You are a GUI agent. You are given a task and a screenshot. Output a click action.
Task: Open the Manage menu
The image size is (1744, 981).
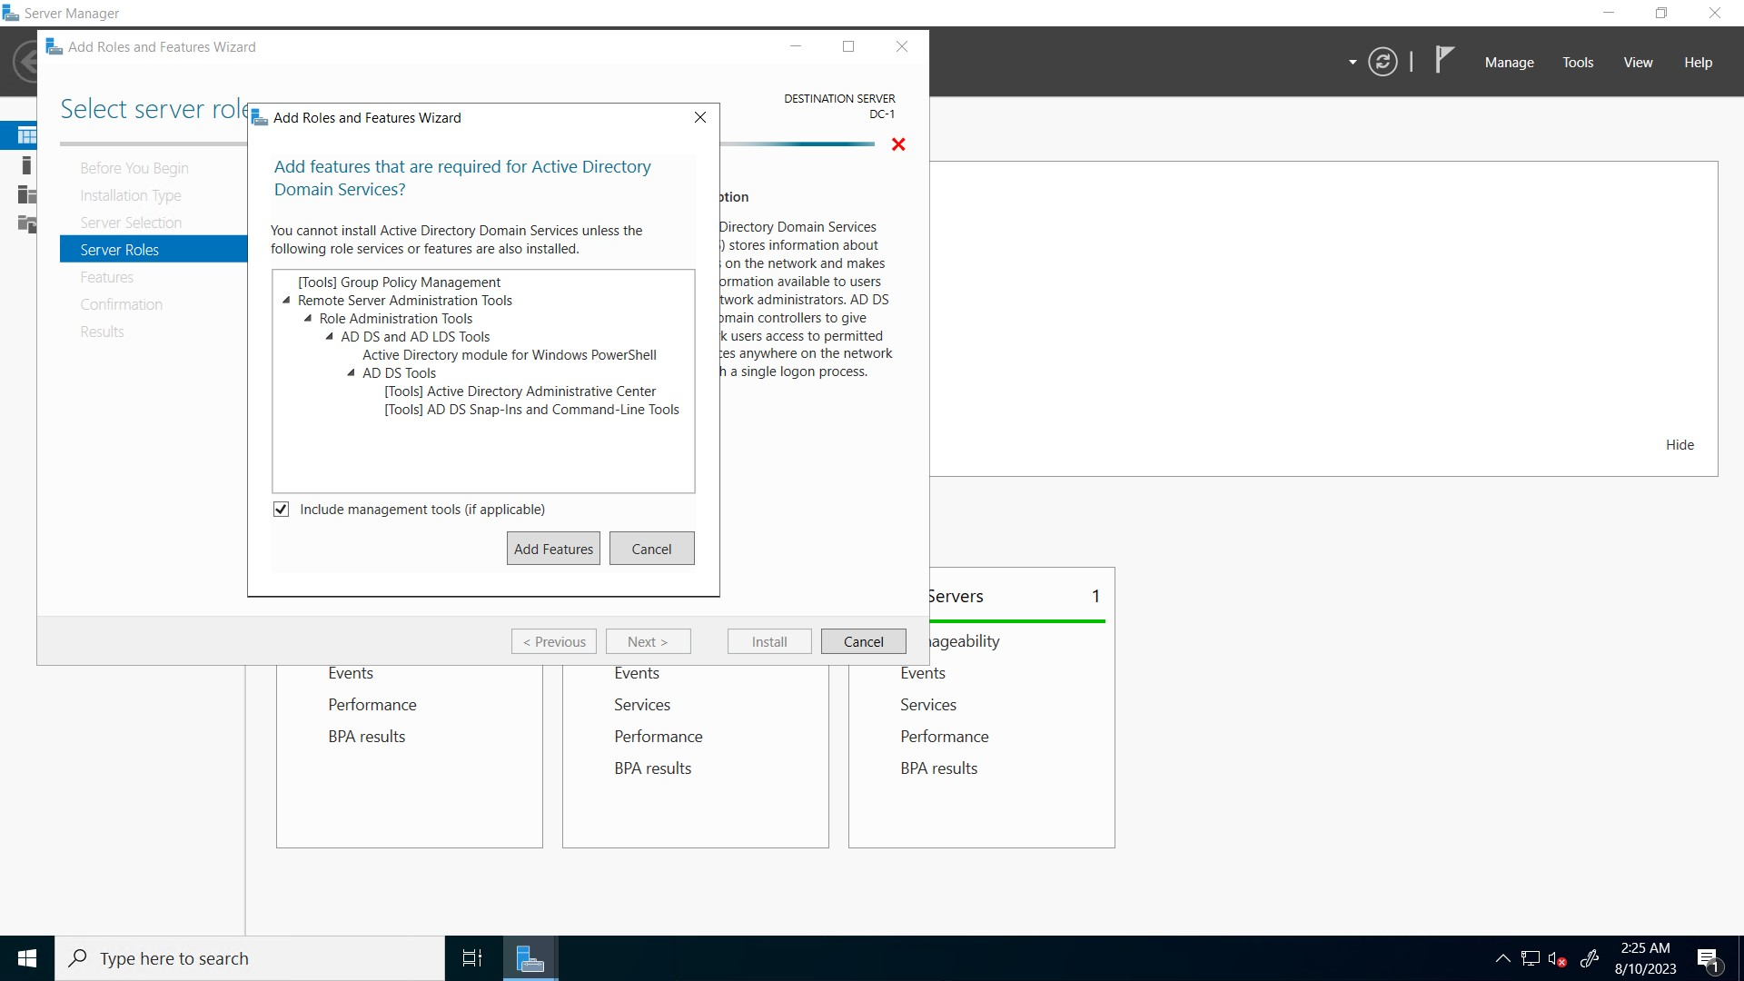point(1509,63)
